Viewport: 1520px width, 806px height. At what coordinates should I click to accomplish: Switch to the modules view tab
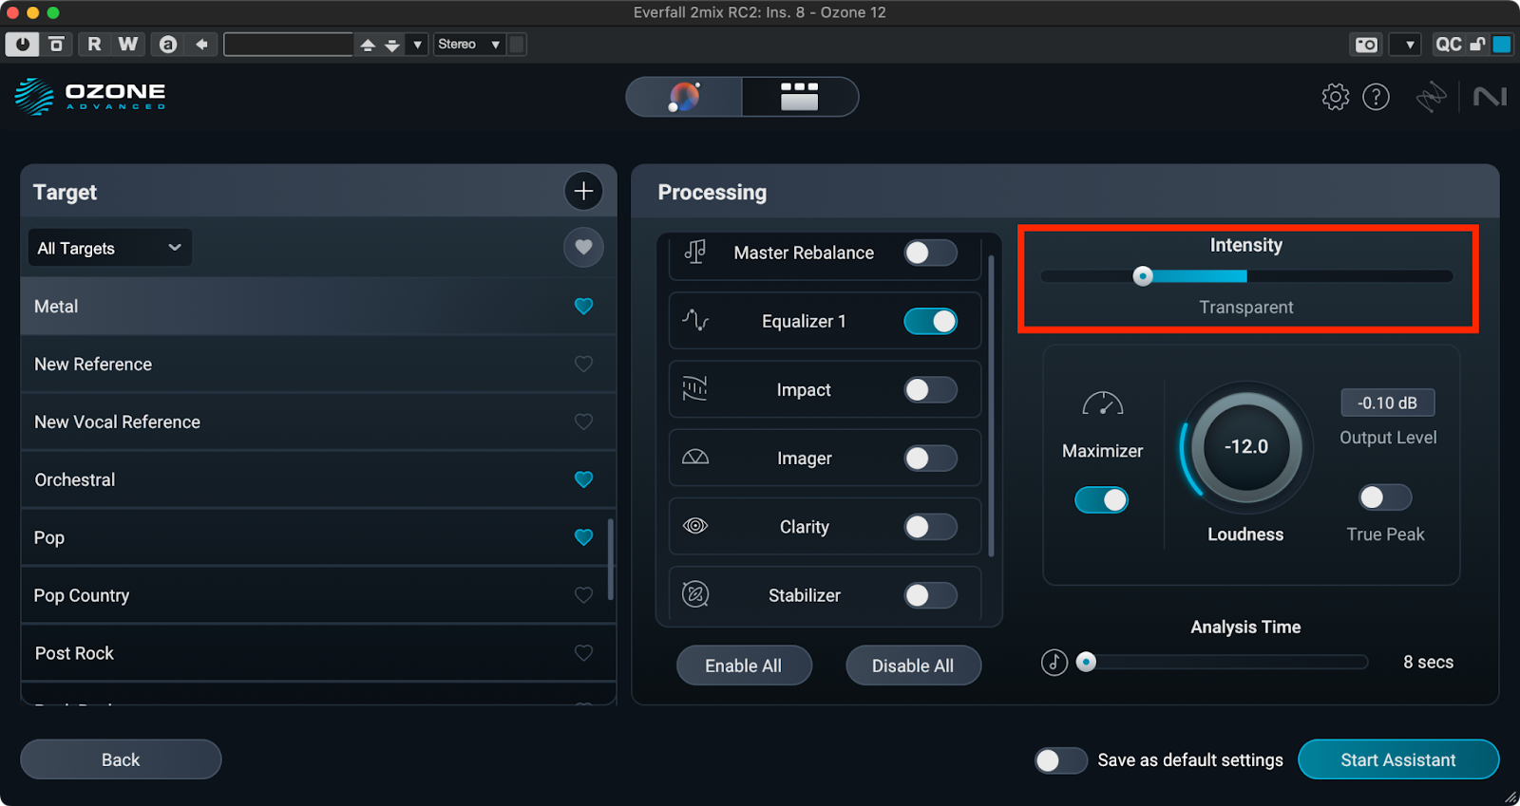tap(799, 97)
